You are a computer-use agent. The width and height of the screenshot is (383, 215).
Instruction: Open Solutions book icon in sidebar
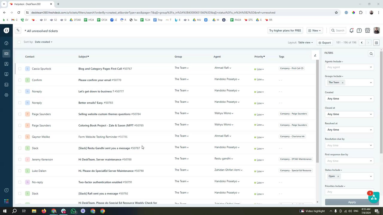(x=6, y=74)
